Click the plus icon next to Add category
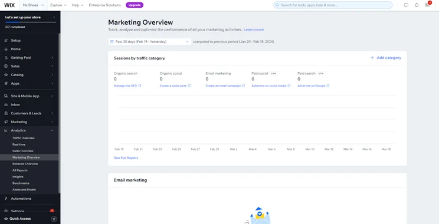439x224 pixels. point(372,58)
